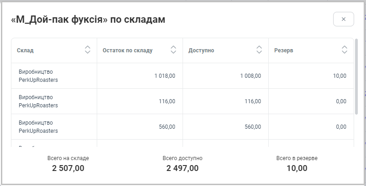
Task: Click 116,00 in the Остаток по складу column
Action: (x=167, y=101)
